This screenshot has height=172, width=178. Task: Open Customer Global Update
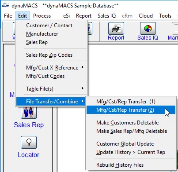click(x=131, y=144)
